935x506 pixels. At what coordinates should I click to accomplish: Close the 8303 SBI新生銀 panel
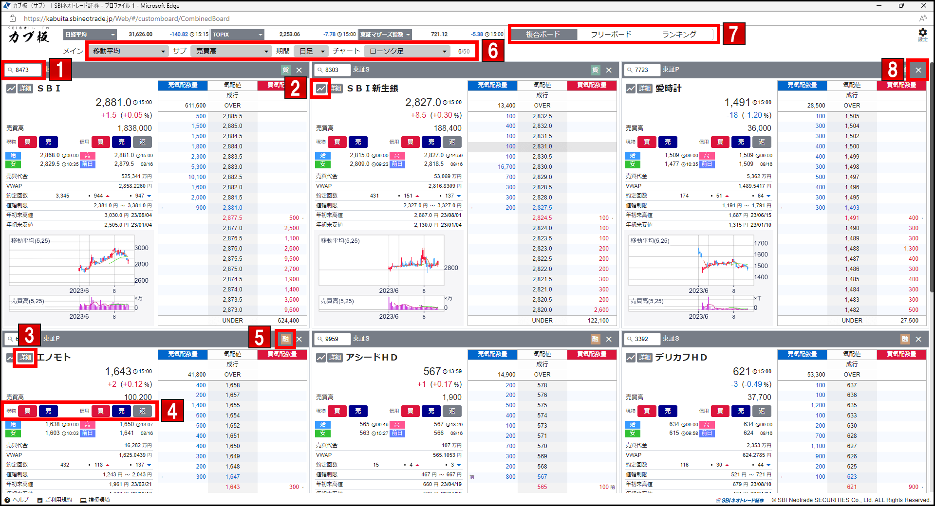pos(609,70)
